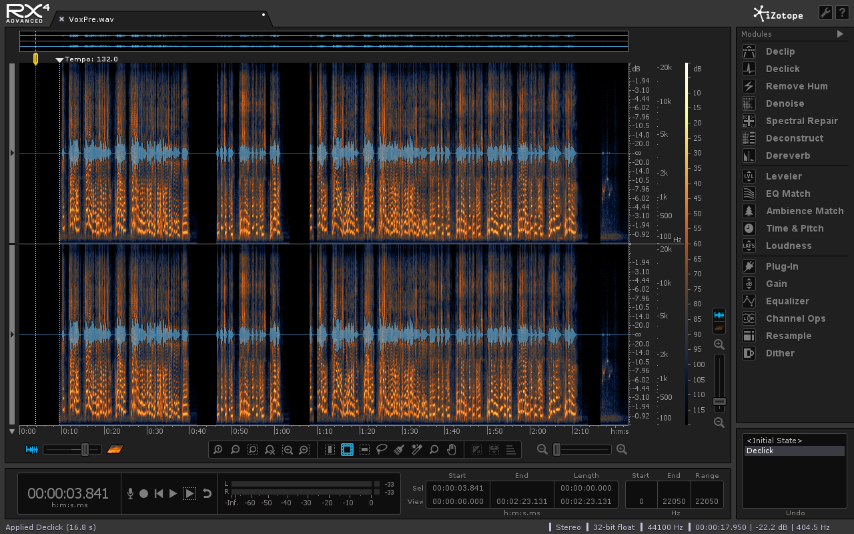The height and width of the screenshot is (534, 854).
Task: Activate the Grab hand tool
Action: 451,450
